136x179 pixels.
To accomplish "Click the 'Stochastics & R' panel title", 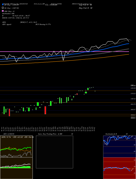I will (x=111, y=134).
